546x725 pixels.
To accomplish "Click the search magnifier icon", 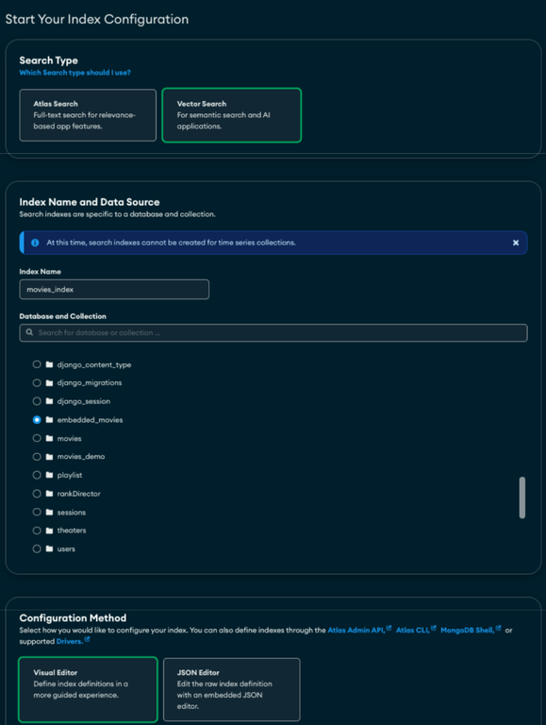I will pos(29,332).
